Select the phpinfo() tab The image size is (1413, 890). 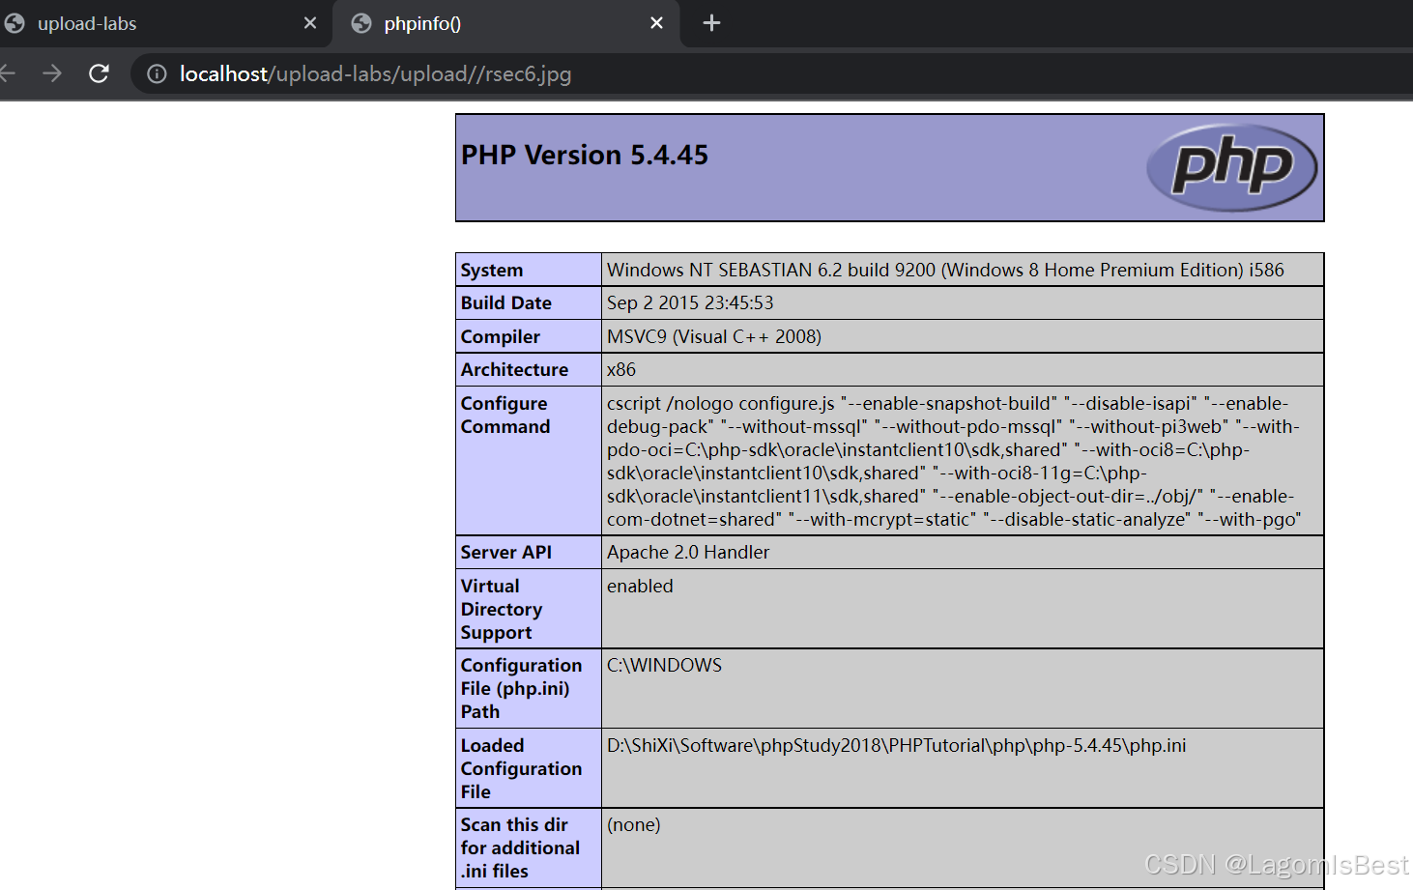click(x=506, y=23)
